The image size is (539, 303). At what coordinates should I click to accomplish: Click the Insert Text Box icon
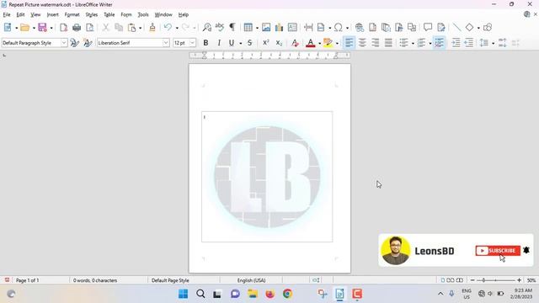click(292, 28)
